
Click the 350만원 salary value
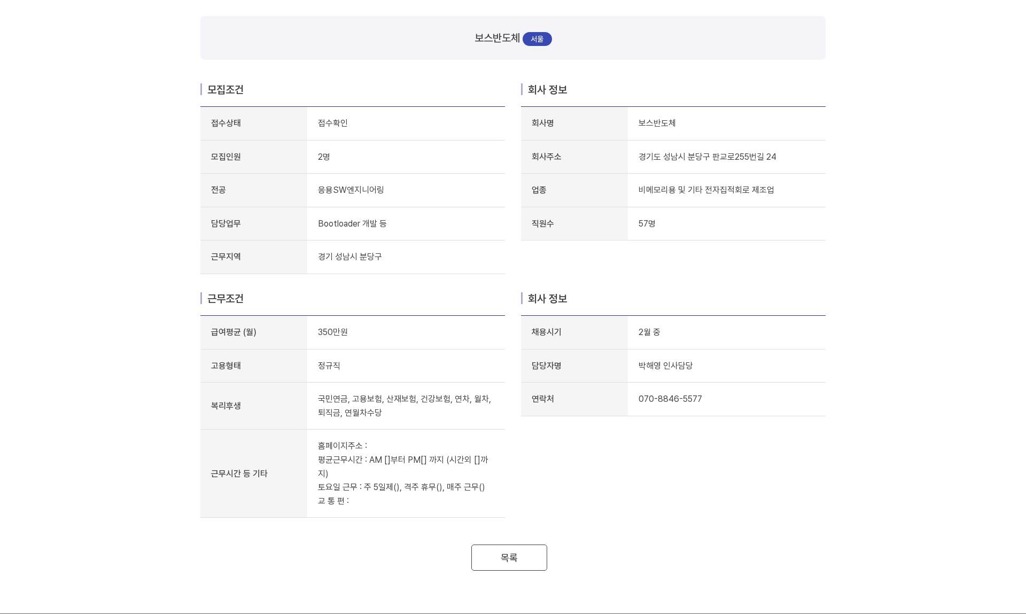332,332
